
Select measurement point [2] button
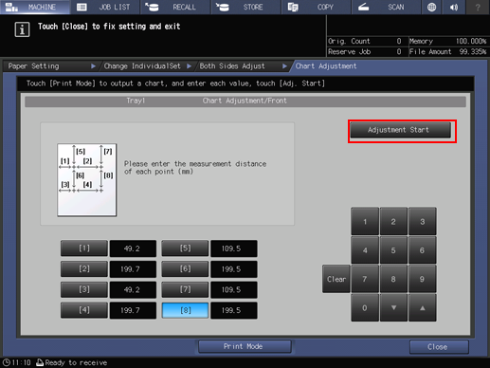[84, 268]
